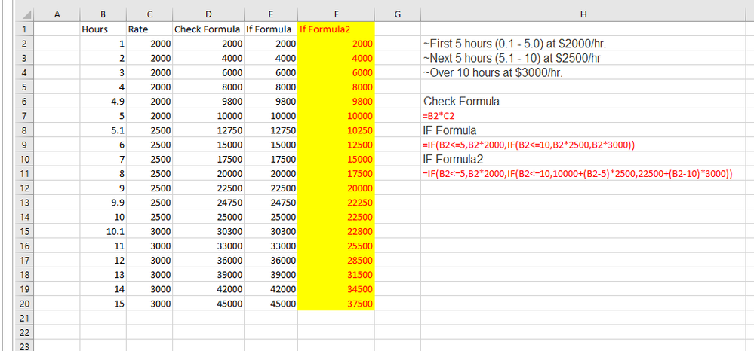Select Rate cell in row 8
Image resolution: width=754 pixels, height=351 pixels.
point(149,130)
